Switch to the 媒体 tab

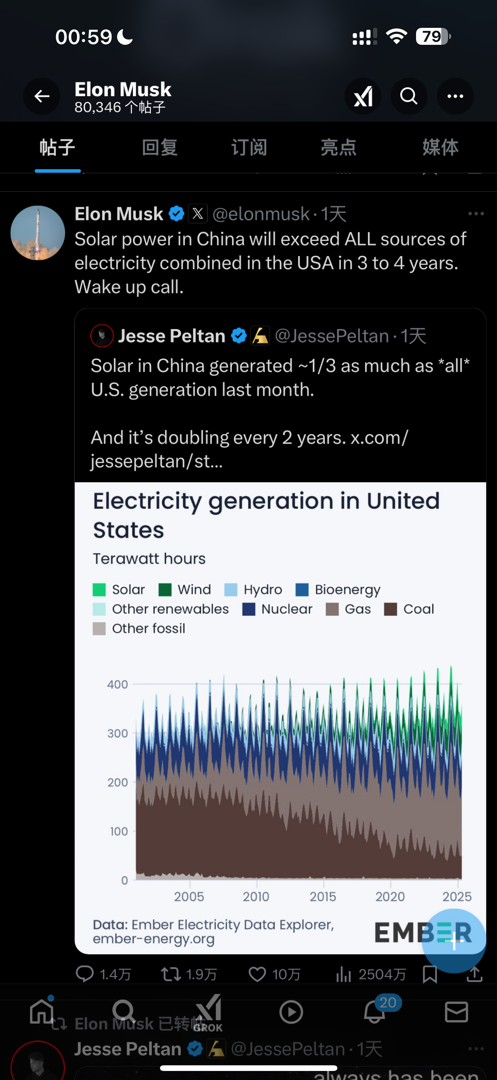point(441,148)
